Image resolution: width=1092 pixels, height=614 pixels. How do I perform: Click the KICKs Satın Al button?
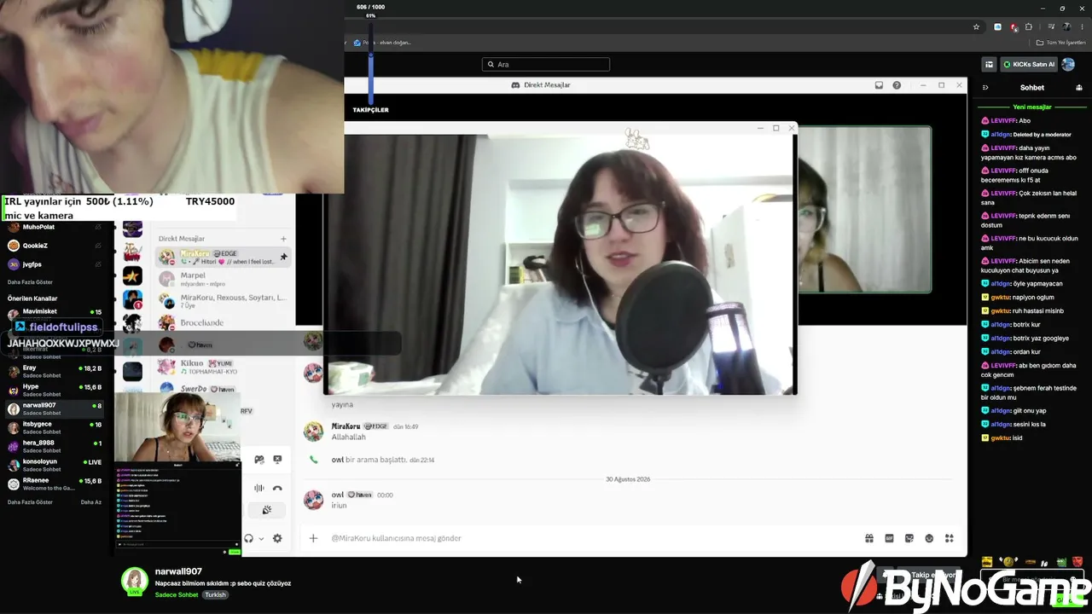(1029, 64)
